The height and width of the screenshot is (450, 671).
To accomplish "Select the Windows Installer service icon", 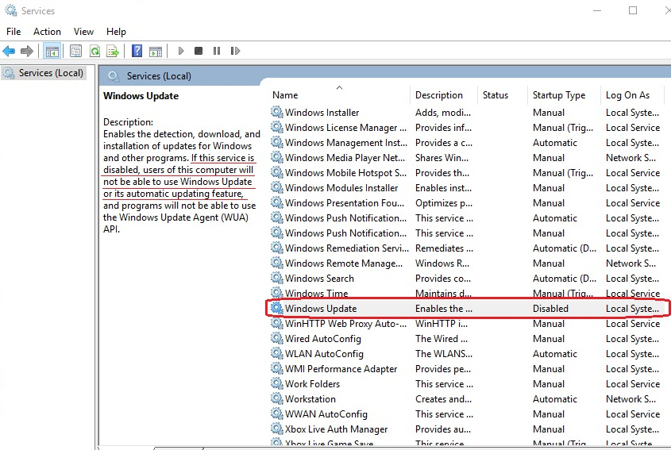I will [277, 113].
